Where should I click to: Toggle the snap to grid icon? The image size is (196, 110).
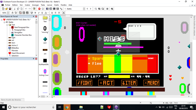27,13
